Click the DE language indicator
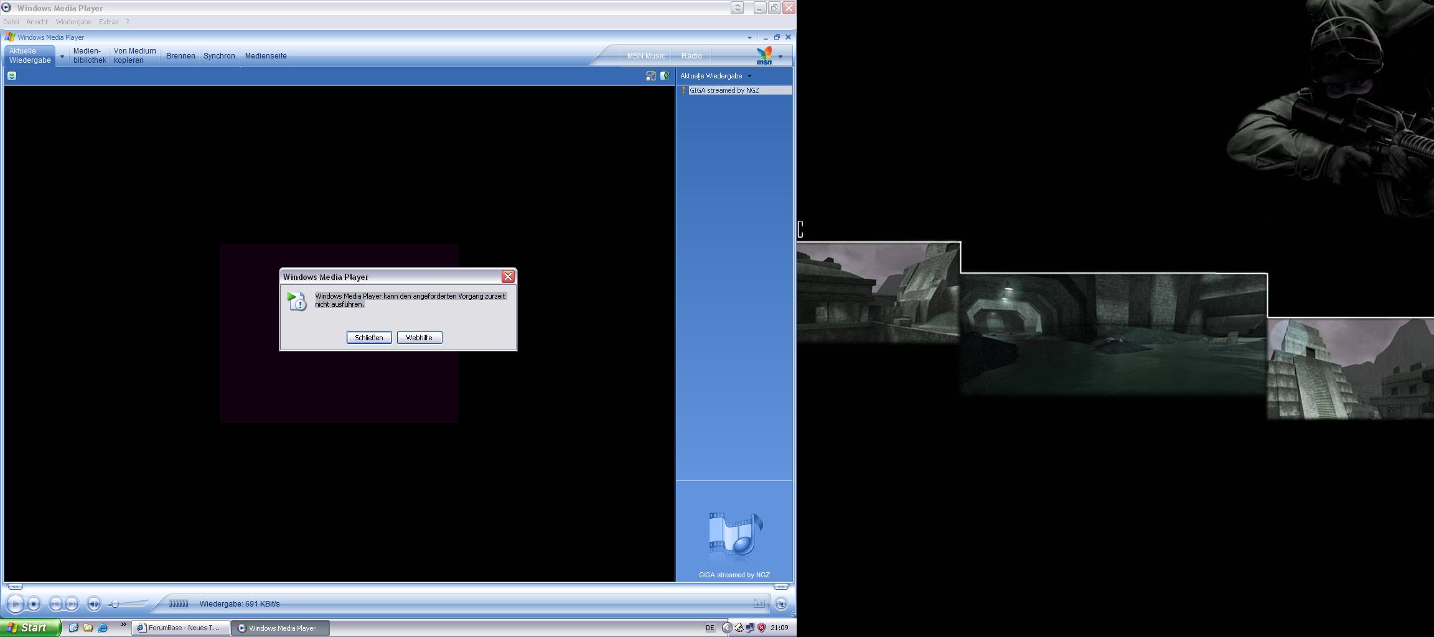The width and height of the screenshot is (1434, 637). click(710, 628)
